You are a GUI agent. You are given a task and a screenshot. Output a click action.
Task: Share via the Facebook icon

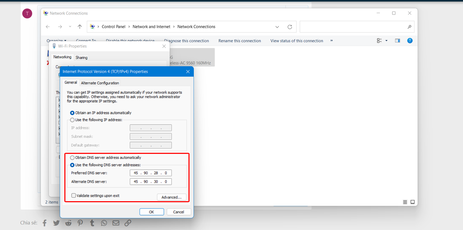click(44, 223)
